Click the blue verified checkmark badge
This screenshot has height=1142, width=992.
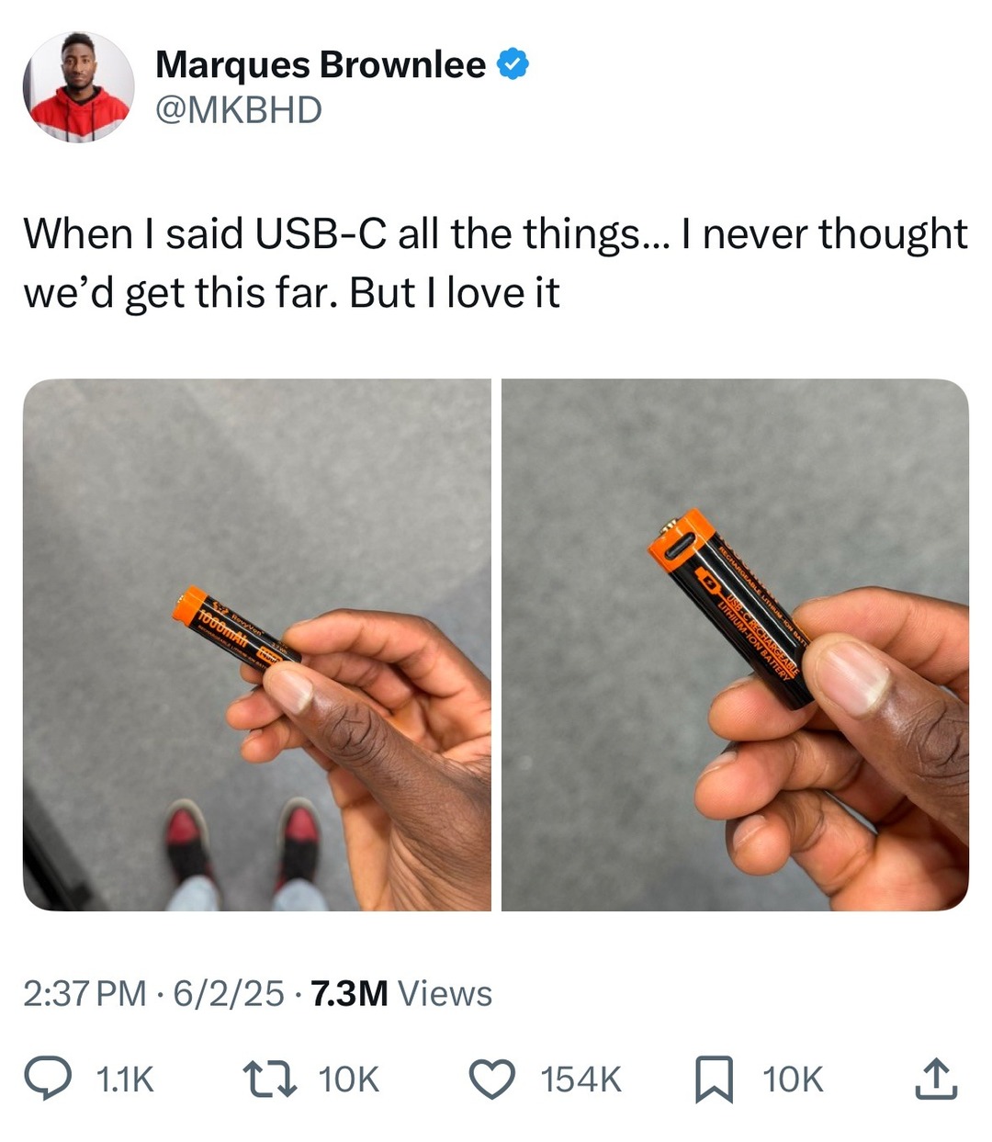[513, 64]
